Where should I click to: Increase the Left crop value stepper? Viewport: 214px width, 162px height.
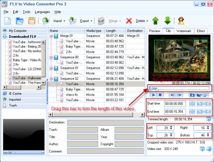[x=171, y=126]
